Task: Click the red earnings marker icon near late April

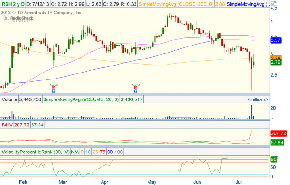Action: click(x=136, y=88)
